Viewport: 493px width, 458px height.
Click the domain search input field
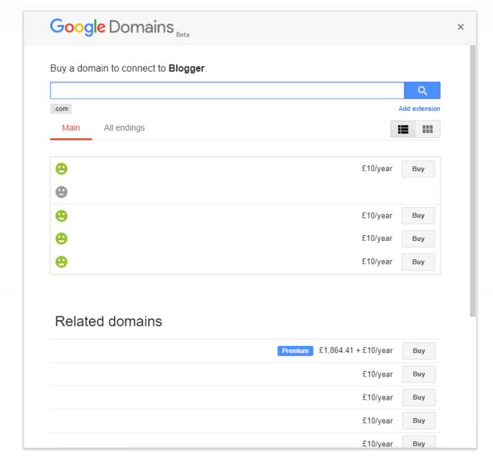pos(227,91)
